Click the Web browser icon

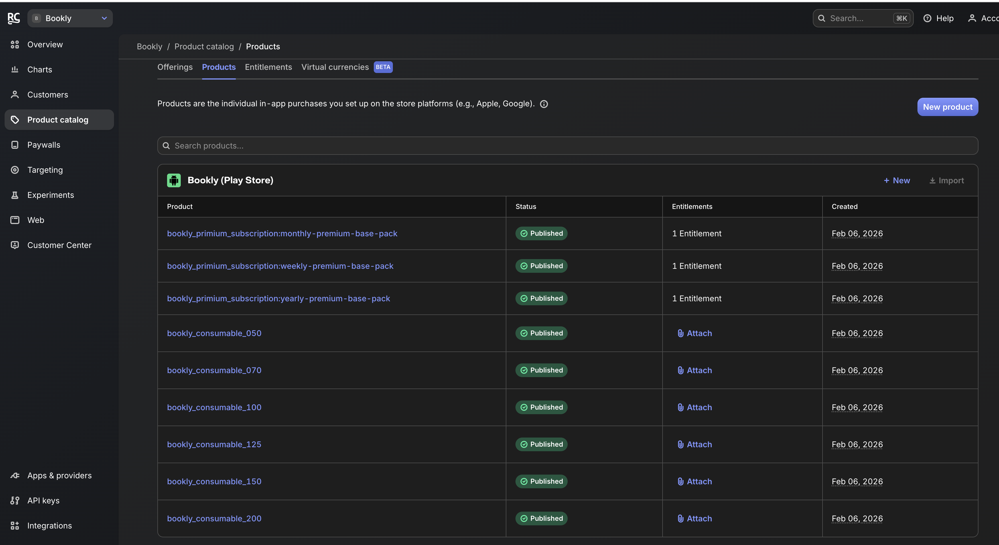(15, 220)
